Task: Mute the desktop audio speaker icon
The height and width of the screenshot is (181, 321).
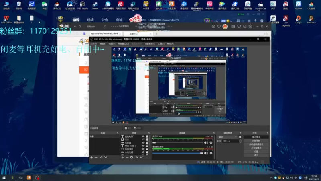Action: pos(206,153)
